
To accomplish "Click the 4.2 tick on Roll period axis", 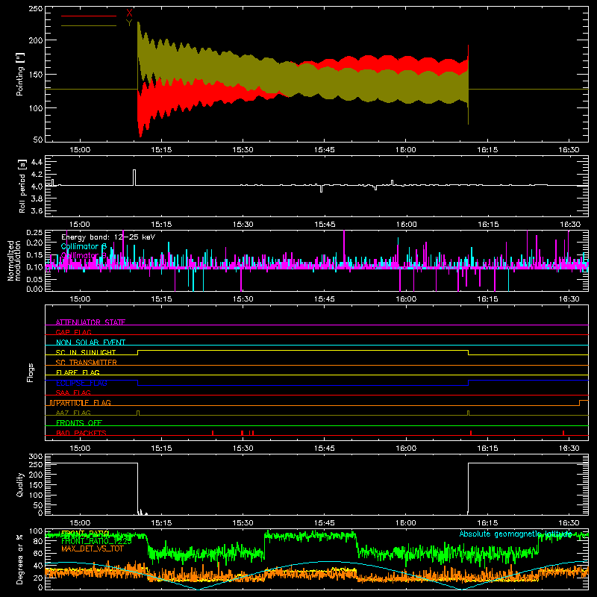I will click(x=37, y=175).
